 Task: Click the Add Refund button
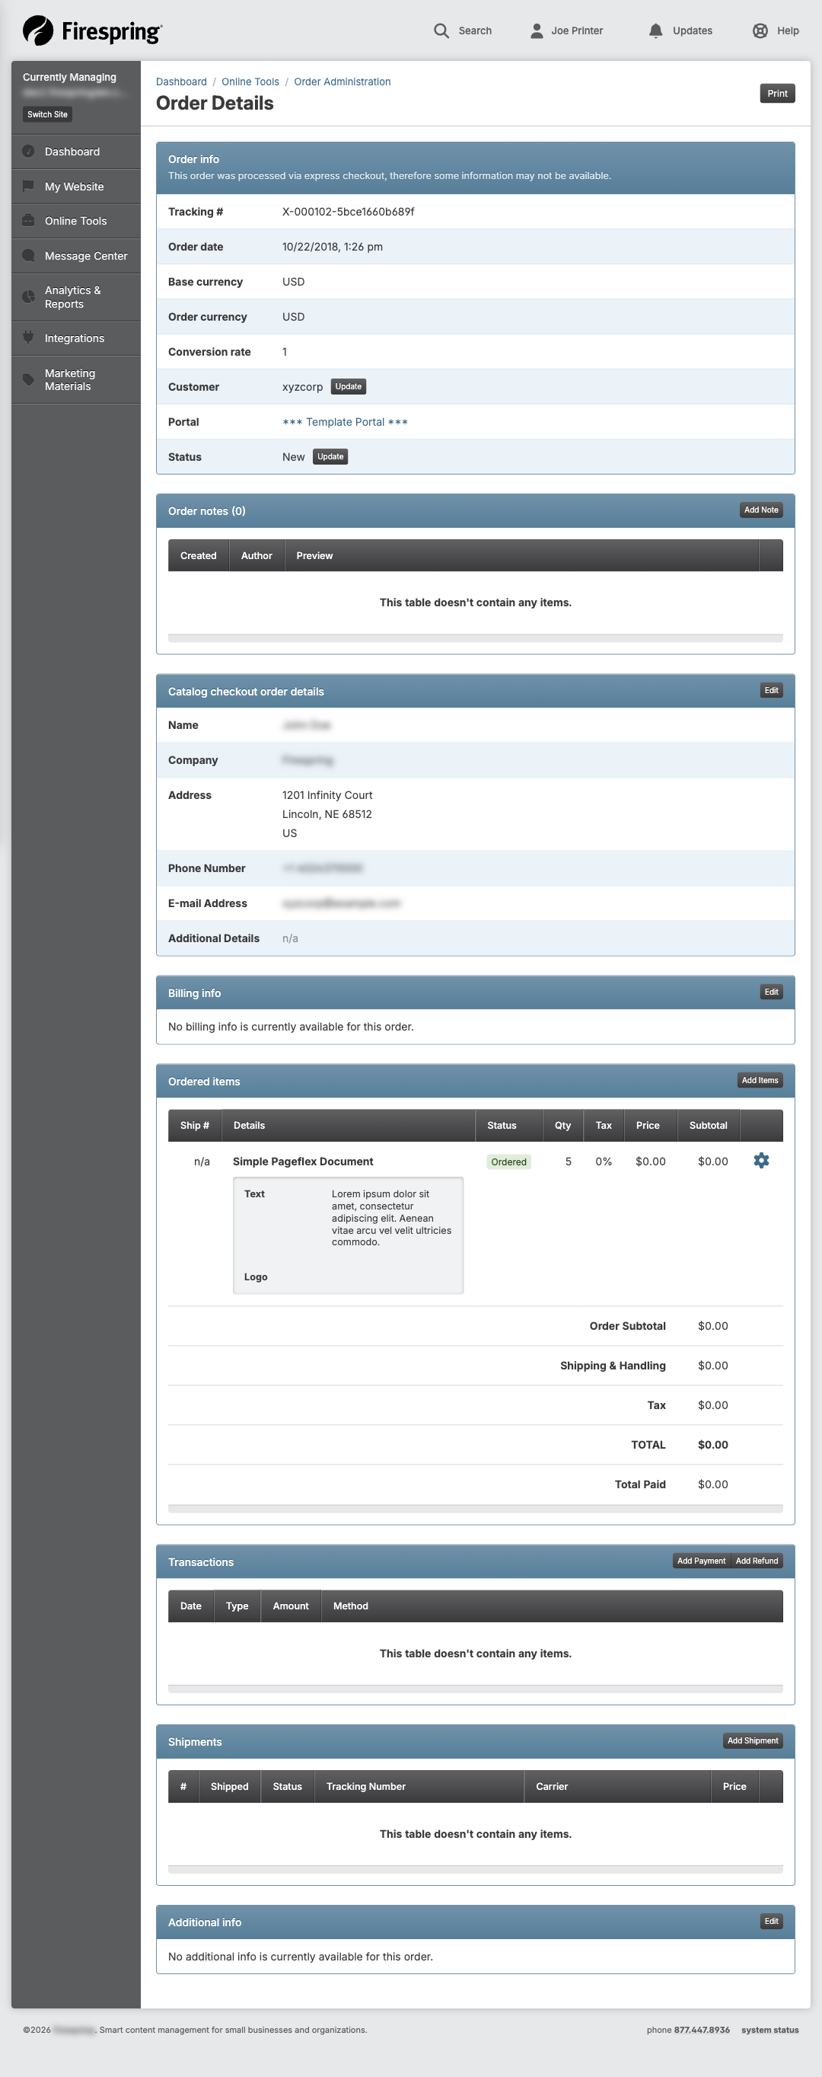[x=757, y=1561]
